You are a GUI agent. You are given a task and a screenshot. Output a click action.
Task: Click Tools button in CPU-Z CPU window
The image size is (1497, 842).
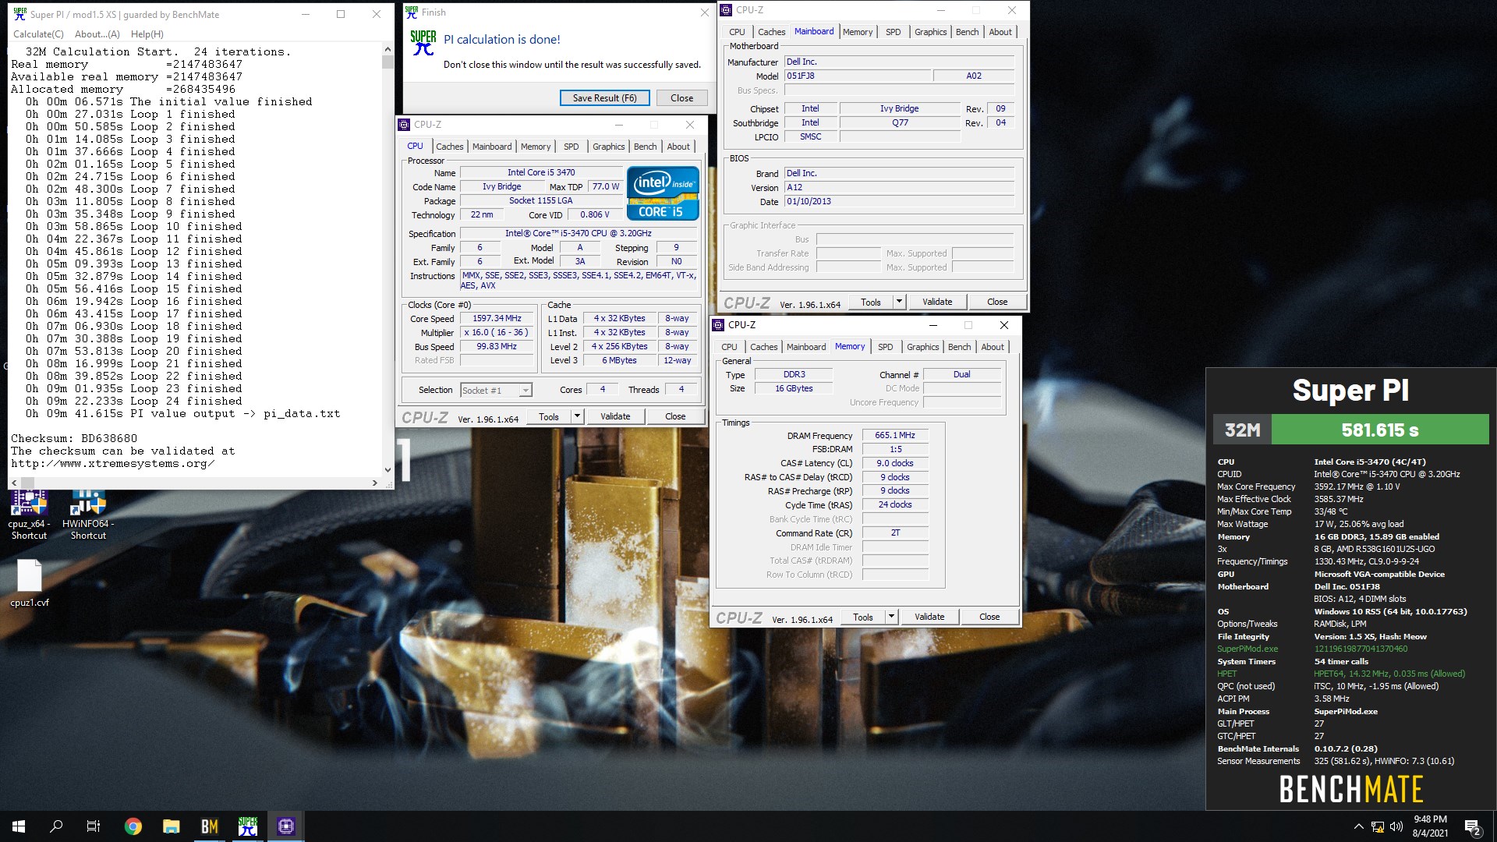(549, 416)
